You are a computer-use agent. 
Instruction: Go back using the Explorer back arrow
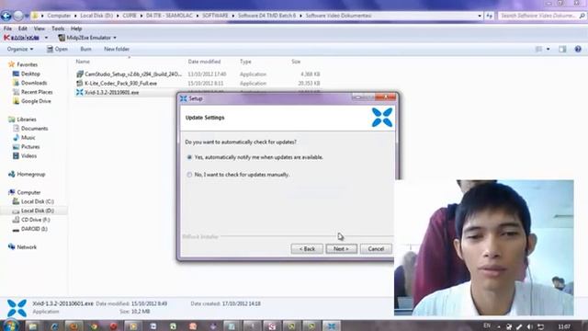(6, 16)
